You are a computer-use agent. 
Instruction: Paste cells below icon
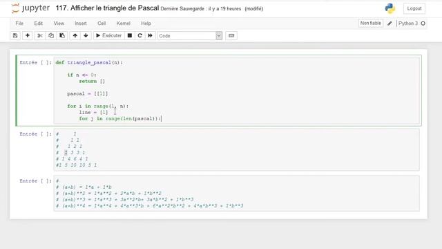point(62,35)
